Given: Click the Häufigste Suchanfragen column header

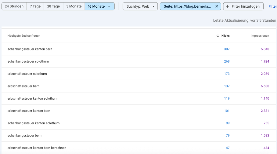Looking at the screenshot, I should point(24,36).
